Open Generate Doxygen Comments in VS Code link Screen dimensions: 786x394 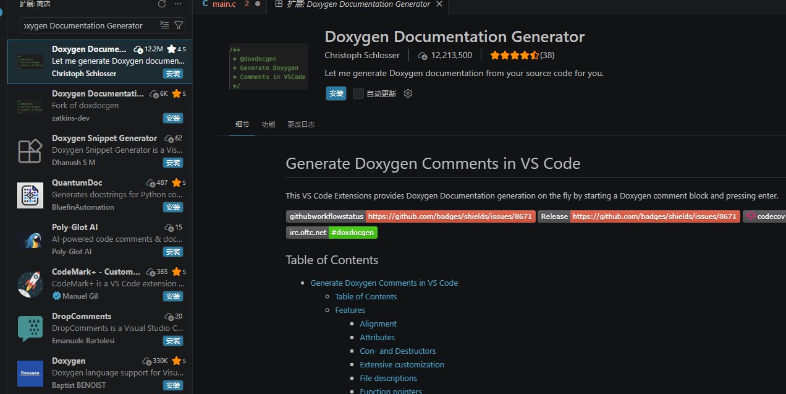384,283
